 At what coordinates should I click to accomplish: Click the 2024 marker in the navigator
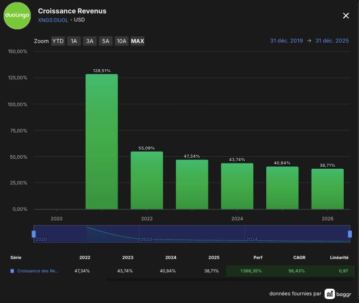pos(252,239)
